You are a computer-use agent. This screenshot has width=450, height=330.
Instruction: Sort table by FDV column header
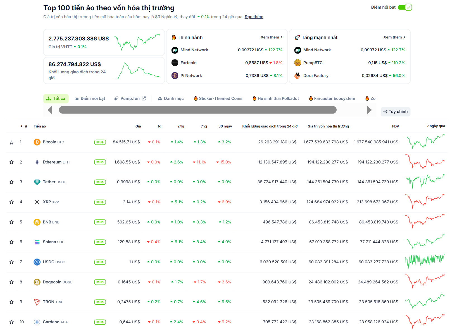[x=396, y=126]
